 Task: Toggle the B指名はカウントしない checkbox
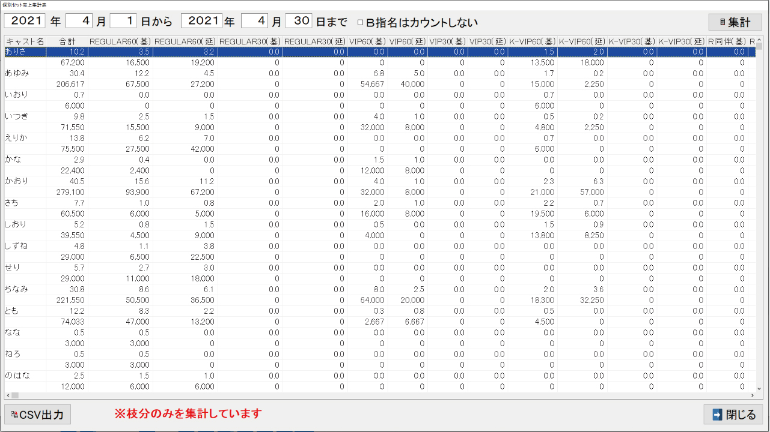coord(361,22)
